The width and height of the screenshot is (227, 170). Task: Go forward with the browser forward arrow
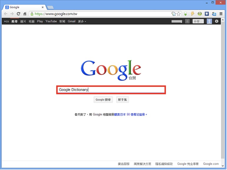pyautogui.click(x=12, y=14)
